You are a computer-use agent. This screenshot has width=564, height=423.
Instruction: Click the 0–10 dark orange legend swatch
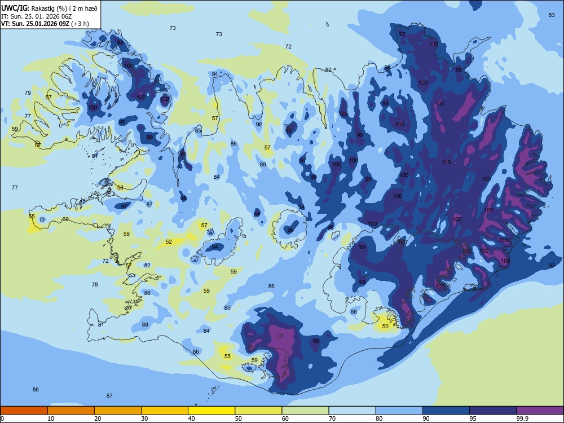coord(24,411)
